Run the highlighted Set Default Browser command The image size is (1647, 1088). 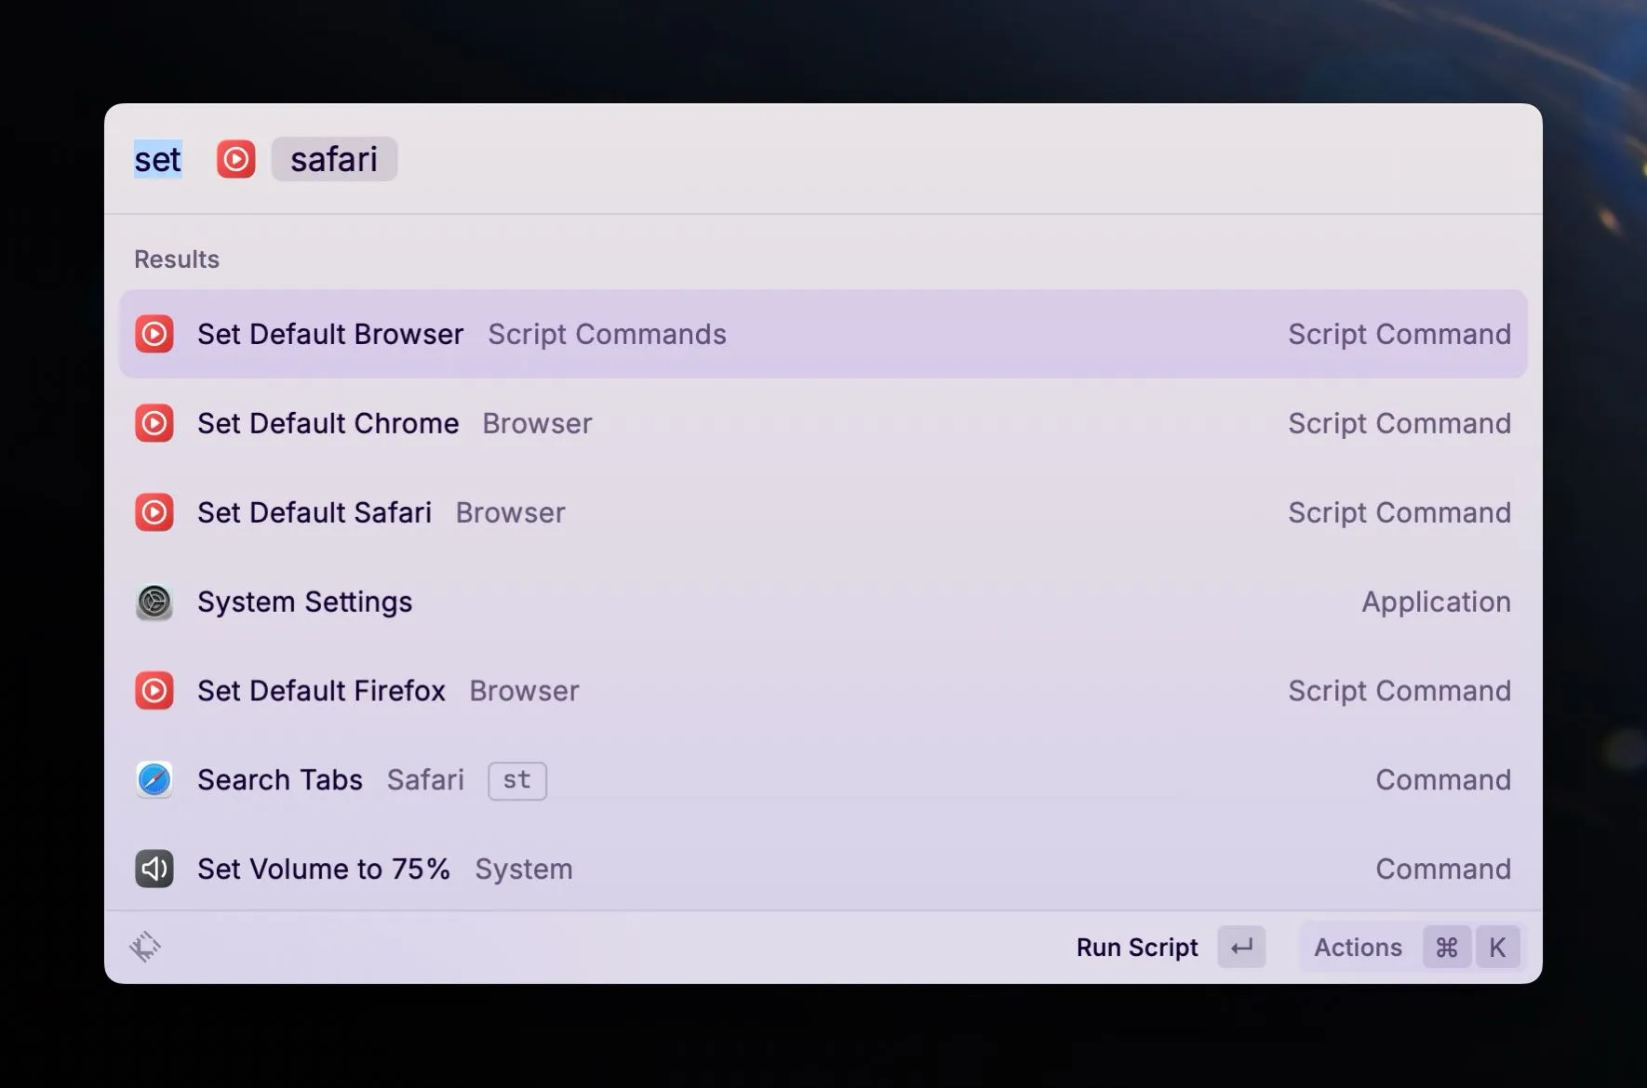(330, 334)
